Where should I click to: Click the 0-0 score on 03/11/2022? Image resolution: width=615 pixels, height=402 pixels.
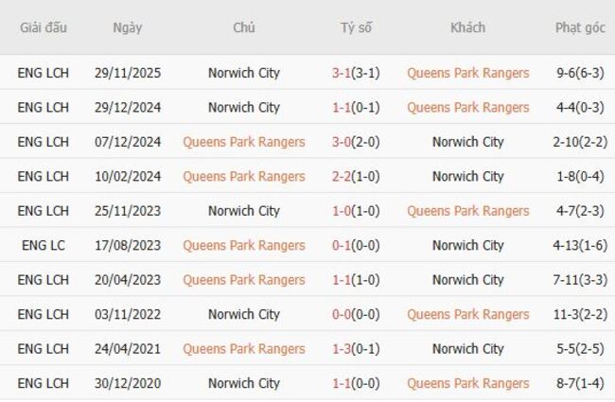[343, 315]
